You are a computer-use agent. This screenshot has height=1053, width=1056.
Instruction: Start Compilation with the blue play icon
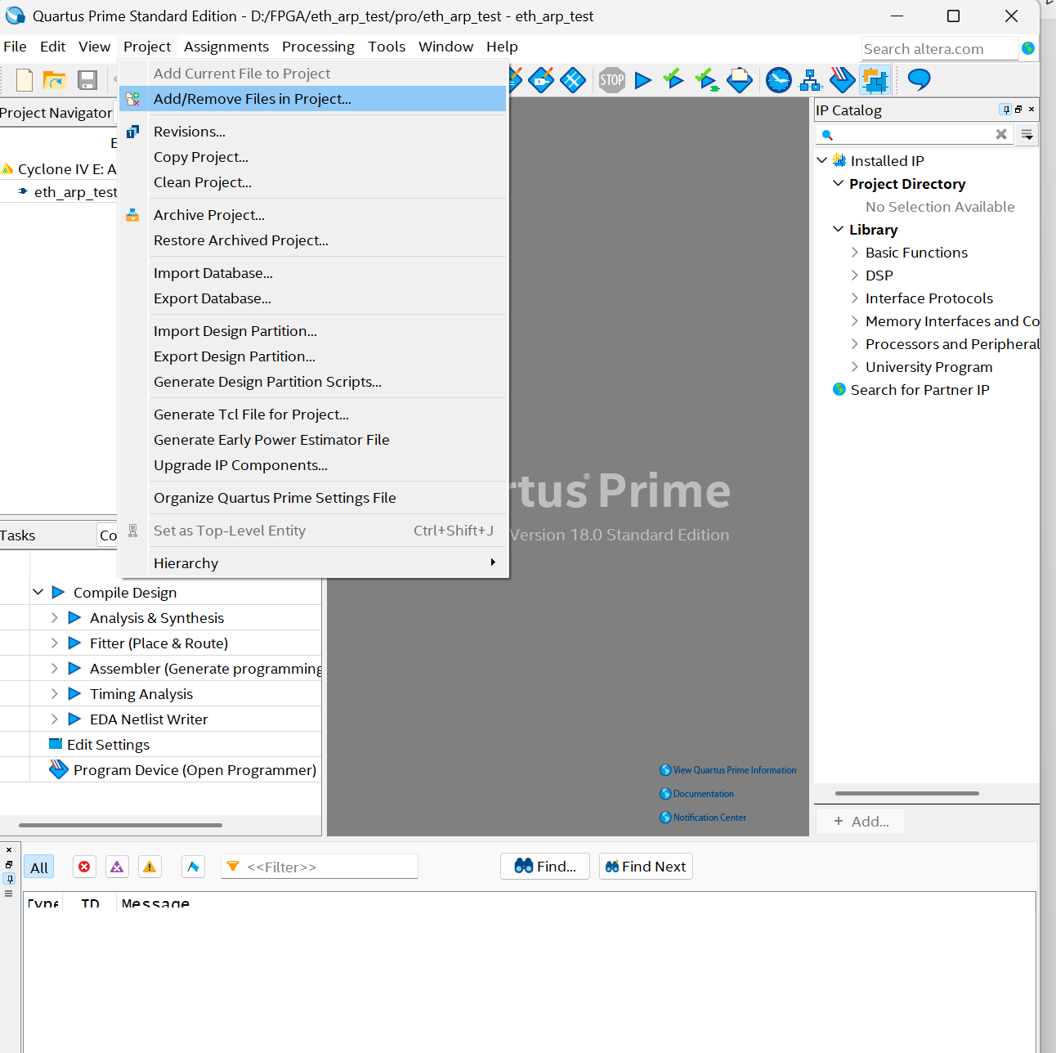[643, 80]
